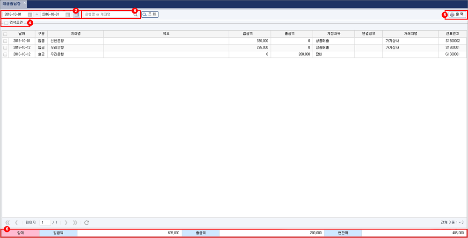Click voucher number G1600001
Image resolution: width=468 pixels, height=238 pixels.
coord(452,55)
